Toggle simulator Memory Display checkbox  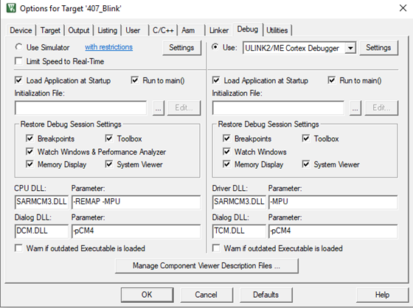tap(29, 164)
